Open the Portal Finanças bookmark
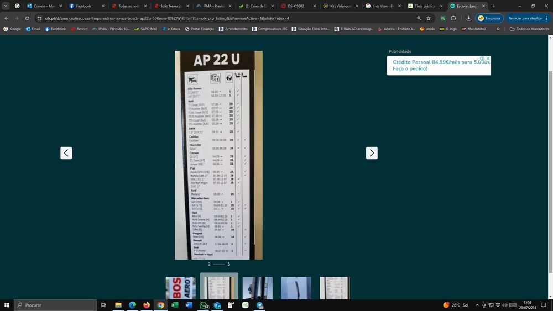Viewport: 553px width, 311px height. point(200,29)
